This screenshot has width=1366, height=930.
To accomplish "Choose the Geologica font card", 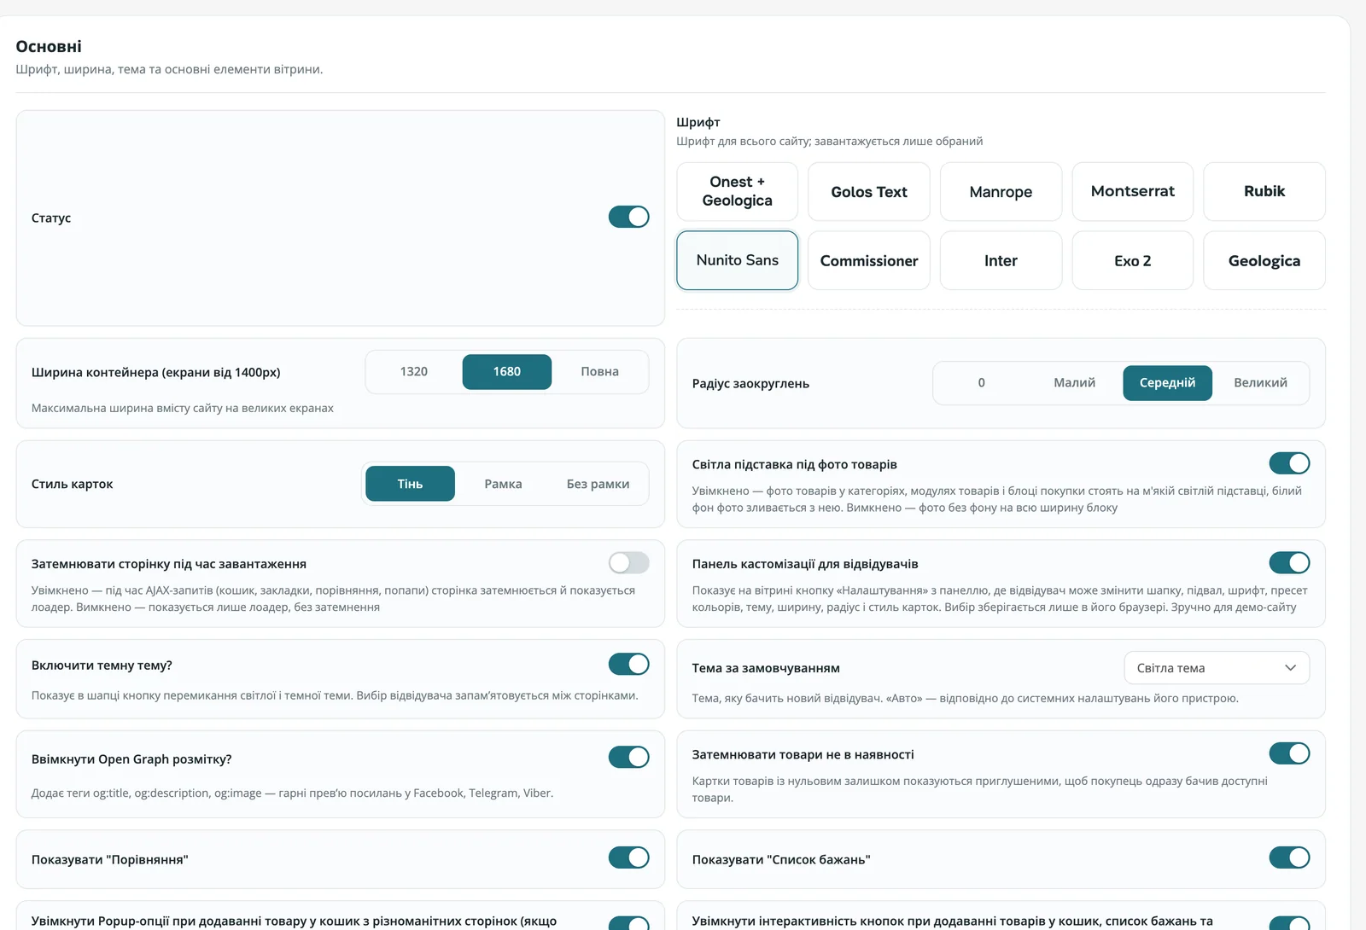I will coord(1264,260).
